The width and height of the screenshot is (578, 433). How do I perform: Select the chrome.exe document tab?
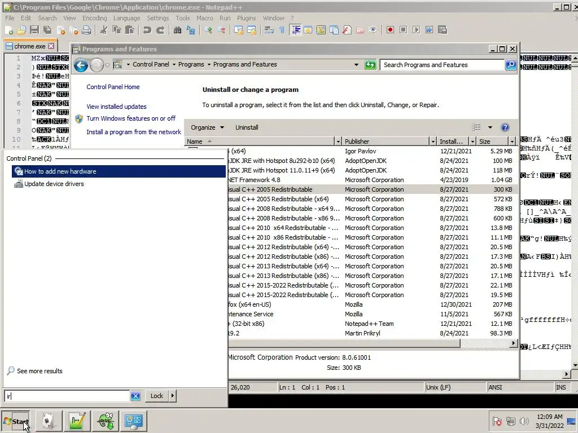tap(30, 46)
